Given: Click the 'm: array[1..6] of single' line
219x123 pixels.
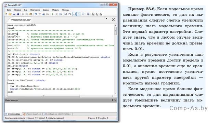Looking at the screenshot, I should pos(42,69).
